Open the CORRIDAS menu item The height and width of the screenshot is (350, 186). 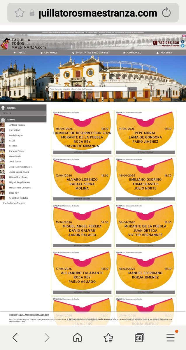pos(49,52)
